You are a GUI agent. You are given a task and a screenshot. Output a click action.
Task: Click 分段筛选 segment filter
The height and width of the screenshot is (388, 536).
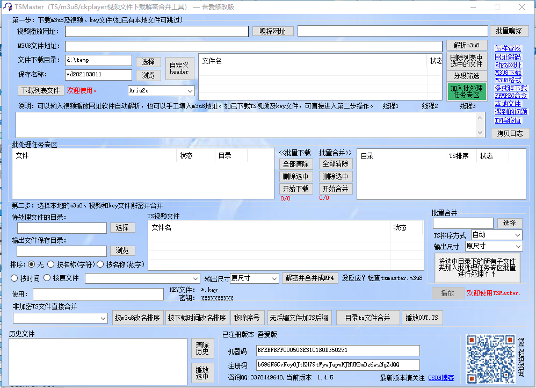coord(466,75)
